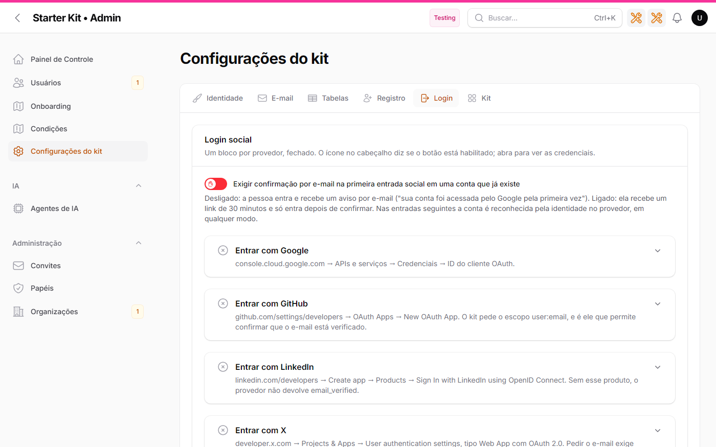Click the user-plus icon on the Registro tab
The height and width of the screenshot is (447, 716).
(x=368, y=98)
